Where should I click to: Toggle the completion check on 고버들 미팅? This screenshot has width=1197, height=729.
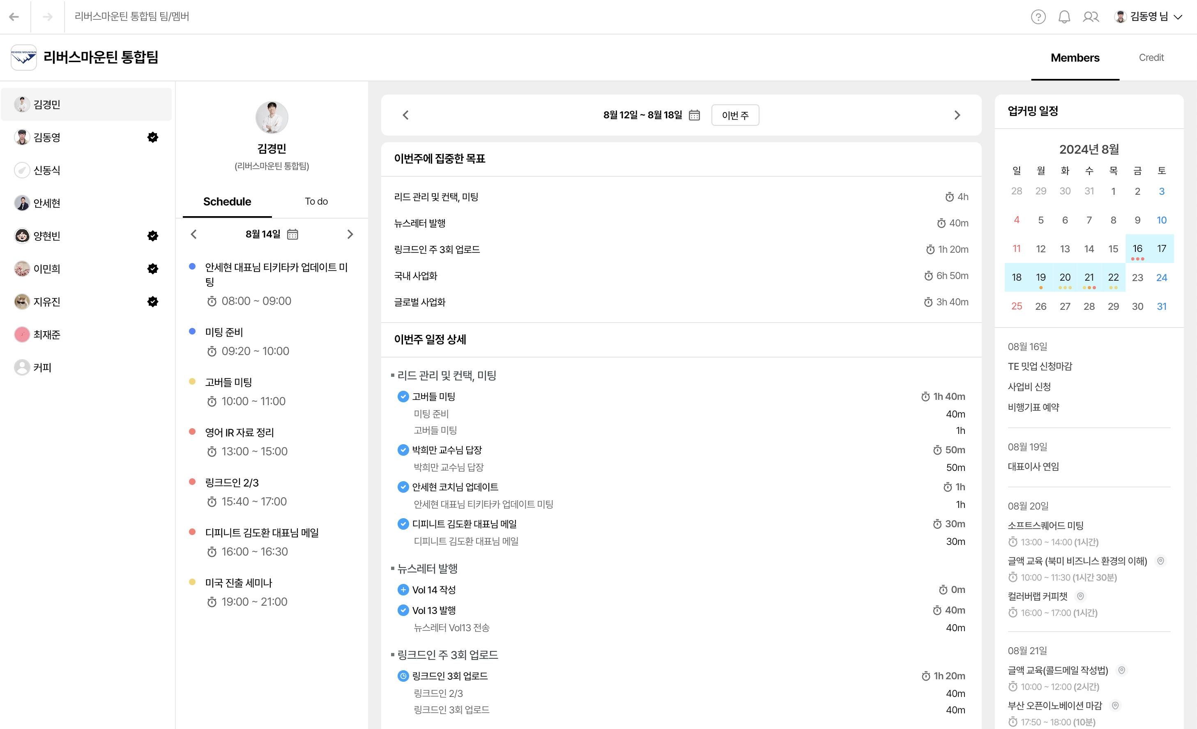(403, 396)
